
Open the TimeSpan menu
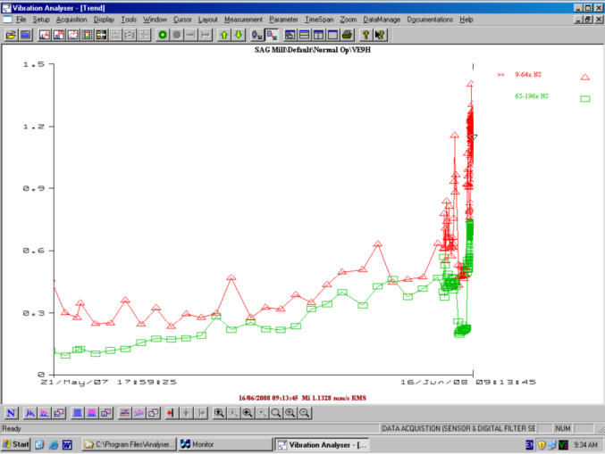pos(319,20)
